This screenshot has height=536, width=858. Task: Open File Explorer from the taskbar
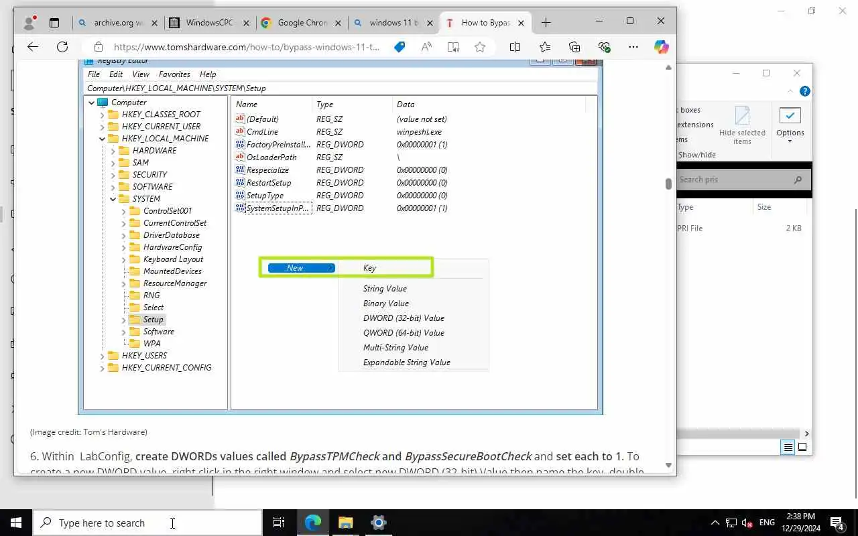click(345, 523)
